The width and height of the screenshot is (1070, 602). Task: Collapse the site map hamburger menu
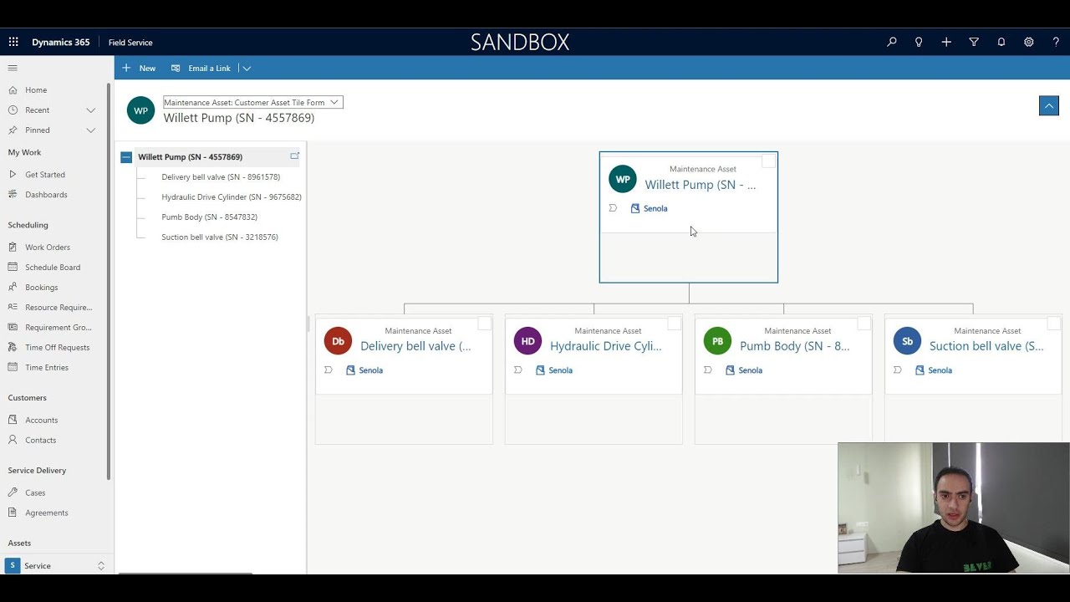[13, 68]
